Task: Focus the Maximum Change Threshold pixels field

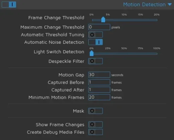Action: click(x=99, y=27)
